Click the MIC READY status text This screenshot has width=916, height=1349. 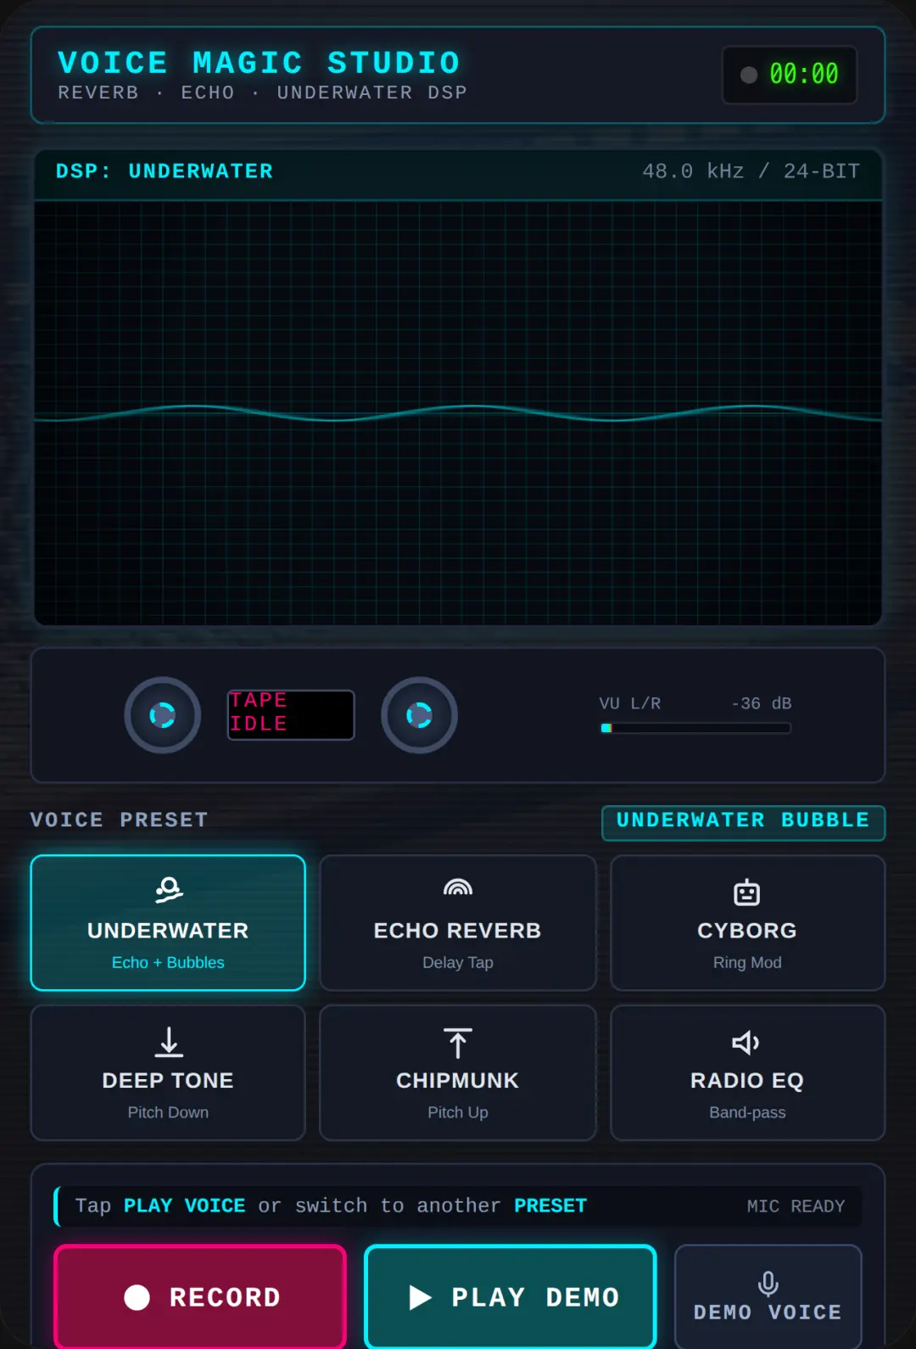[x=796, y=1206]
